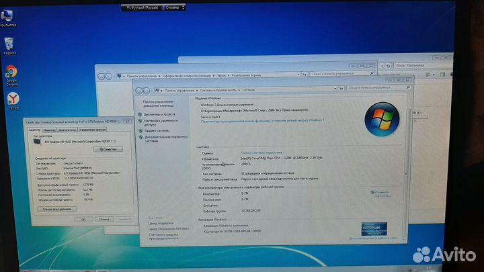
Task: Refresh the Система window address bar
Action: pos(341,89)
